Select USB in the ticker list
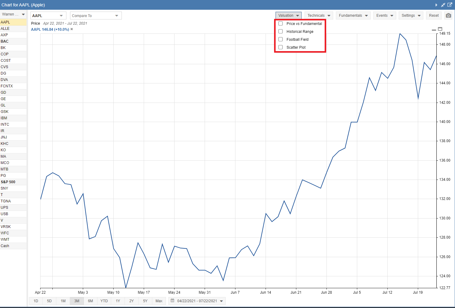Viewport: 455px width, 308px height. [x=13, y=214]
